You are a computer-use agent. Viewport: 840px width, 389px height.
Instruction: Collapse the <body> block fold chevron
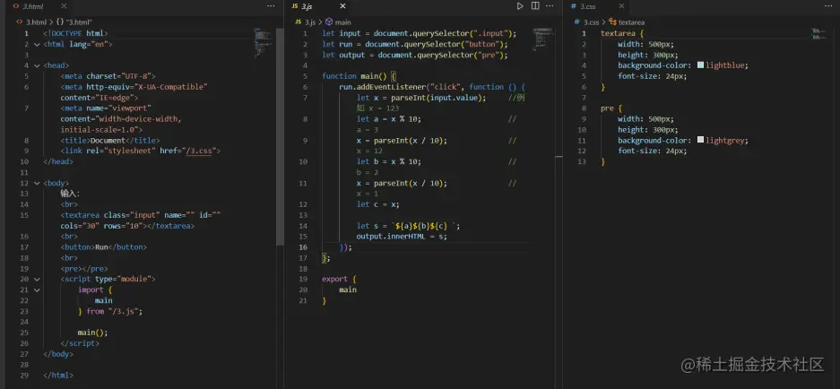pyautogui.click(x=37, y=183)
